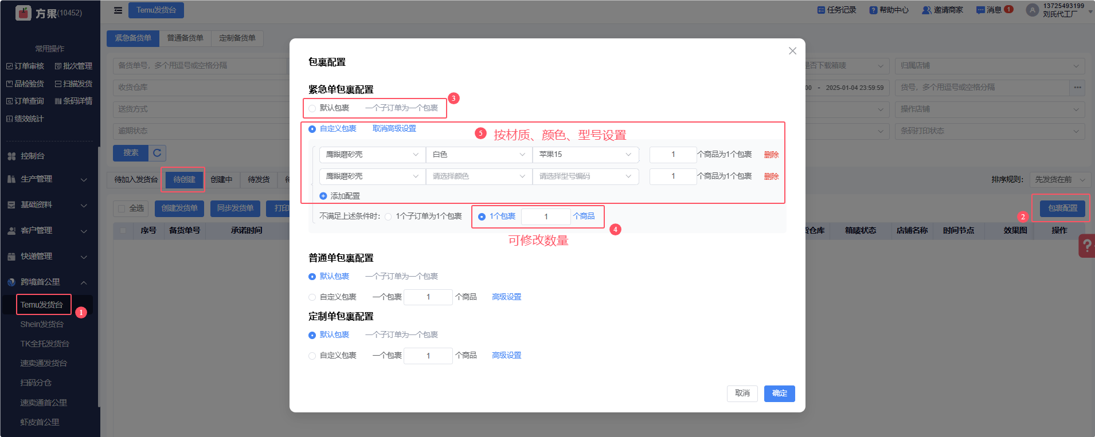Click 取消高级设置 link
The image size is (1095, 437).
394,129
